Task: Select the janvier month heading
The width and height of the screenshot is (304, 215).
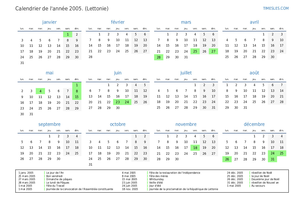Action: click(x=49, y=22)
